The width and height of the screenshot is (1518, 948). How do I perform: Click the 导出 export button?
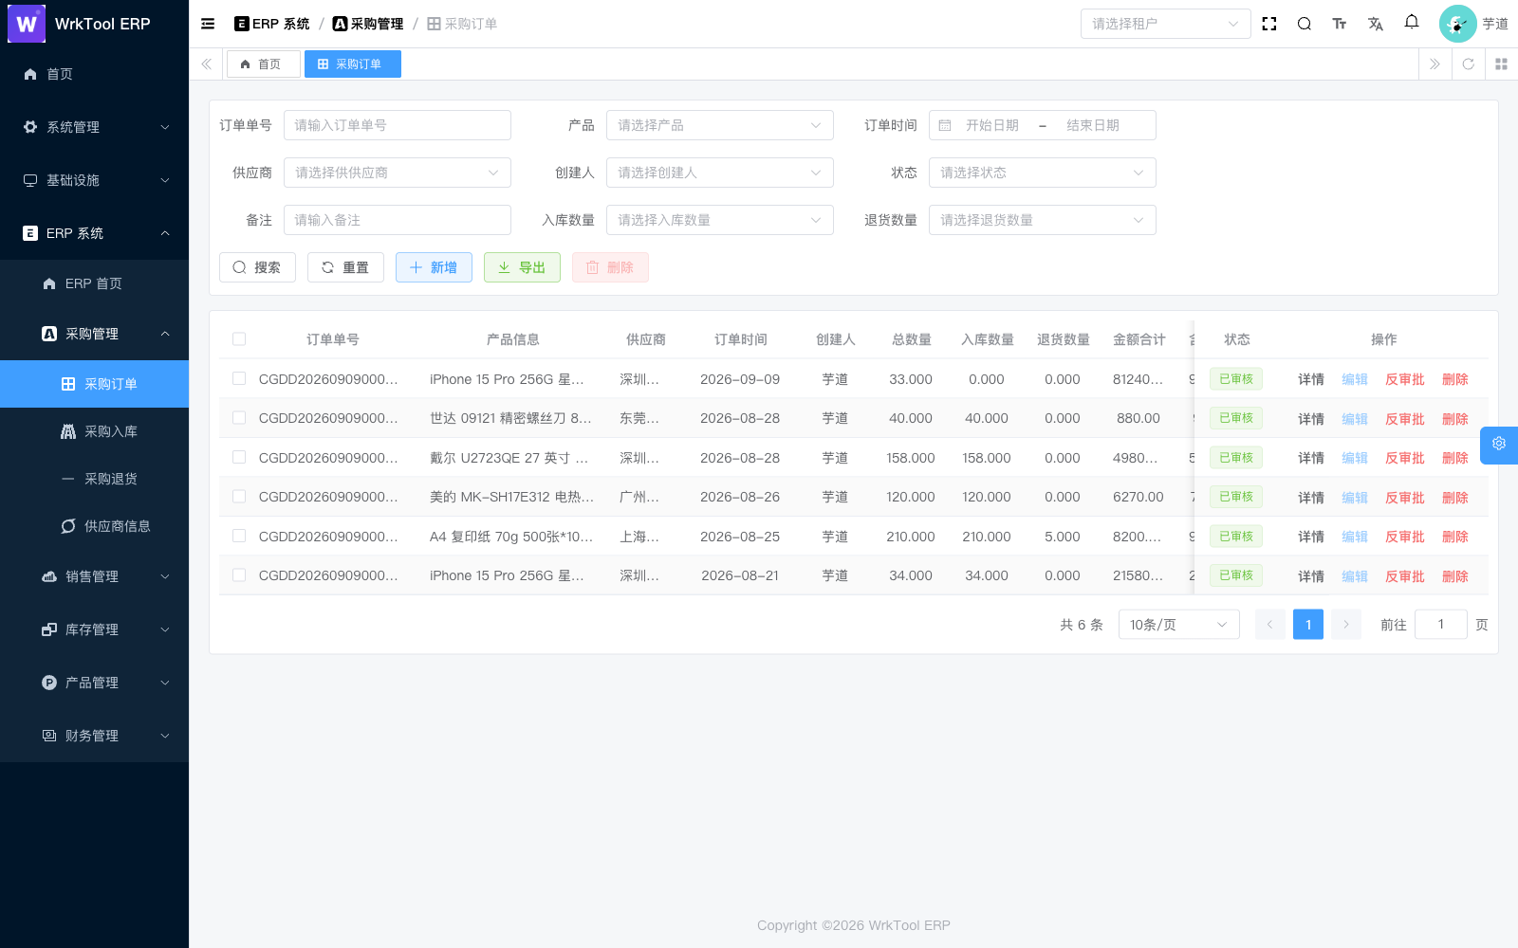(522, 267)
